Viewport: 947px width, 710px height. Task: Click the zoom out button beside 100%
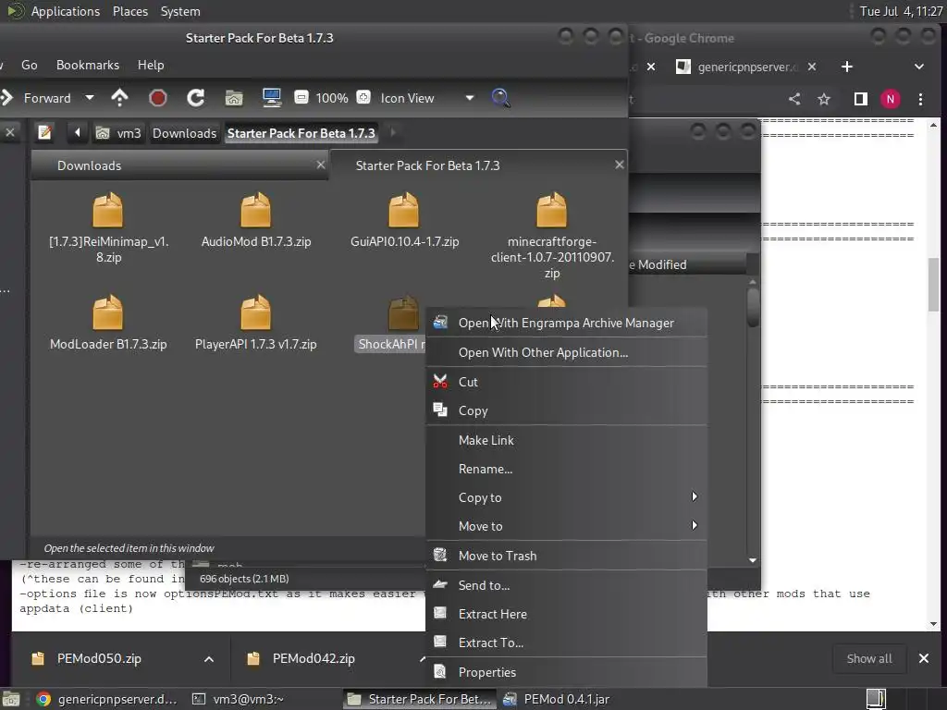(301, 97)
